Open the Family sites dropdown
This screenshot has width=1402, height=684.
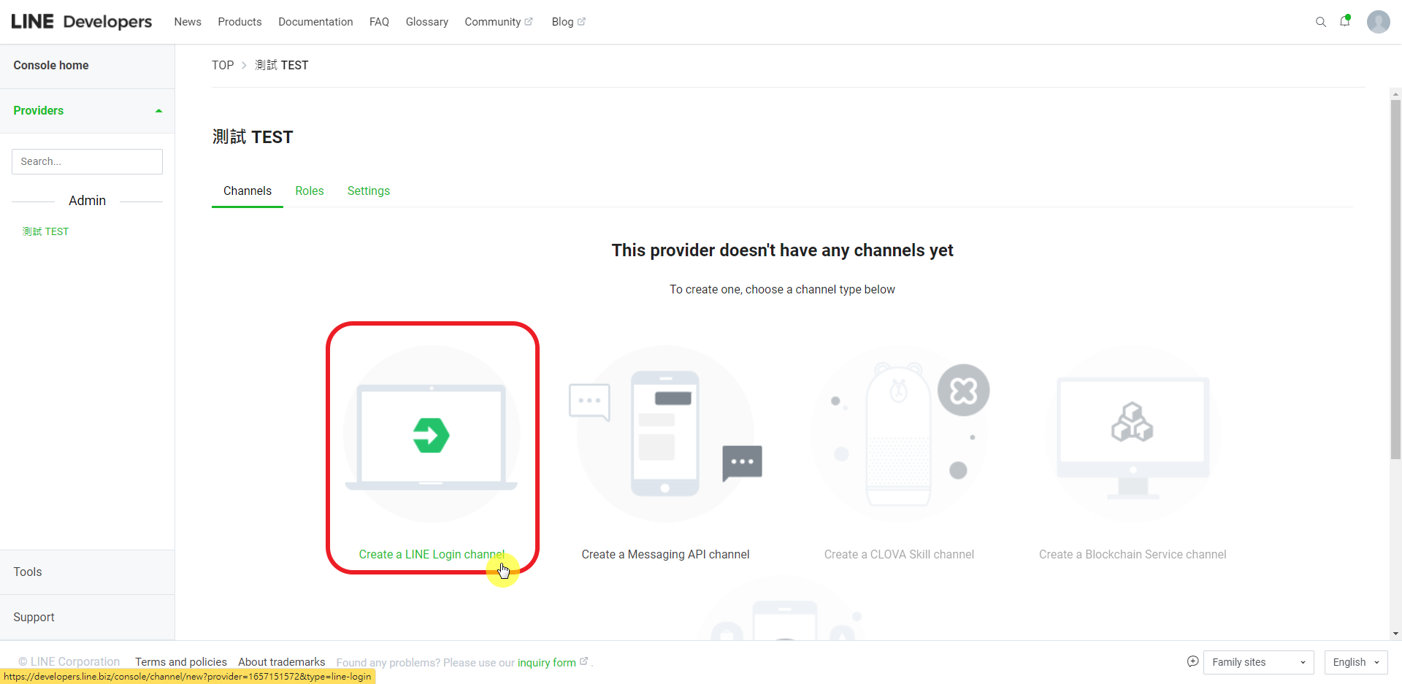pyautogui.click(x=1257, y=662)
